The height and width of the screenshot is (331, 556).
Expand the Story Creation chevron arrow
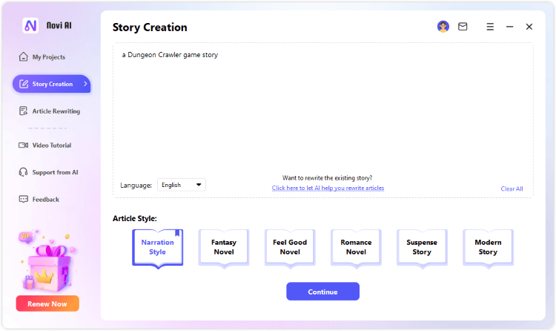[x=85, y=84]
